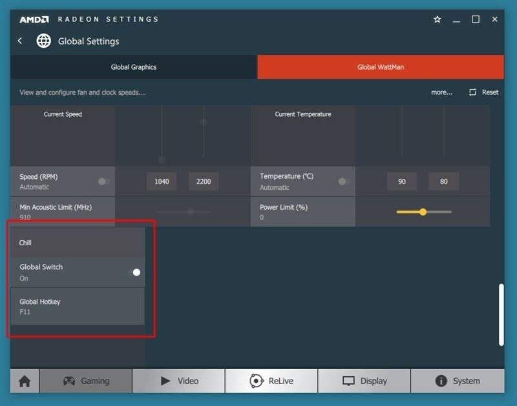This screenshot has width=517, height=406.
Task: Click the more... link
Action: click(441, 92)
